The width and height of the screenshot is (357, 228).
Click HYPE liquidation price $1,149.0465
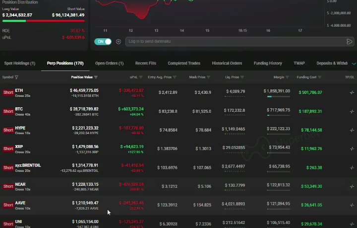coord(234,129)
